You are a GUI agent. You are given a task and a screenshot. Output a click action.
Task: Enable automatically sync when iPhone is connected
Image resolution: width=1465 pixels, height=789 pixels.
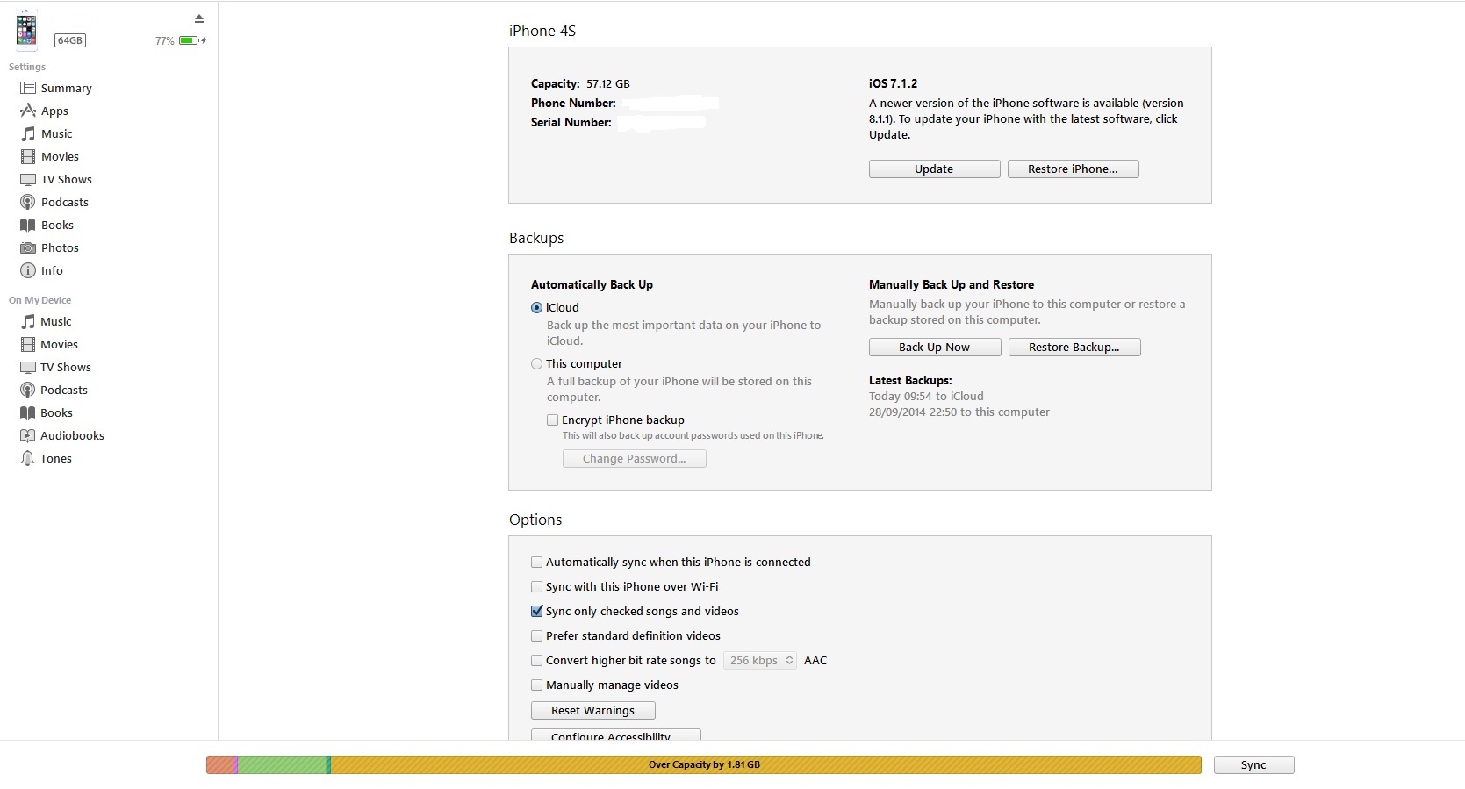coord(536,563)
